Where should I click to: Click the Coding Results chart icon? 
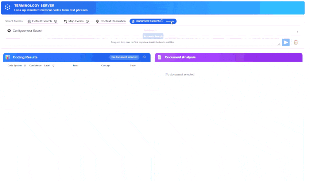(x=8, y=57)
